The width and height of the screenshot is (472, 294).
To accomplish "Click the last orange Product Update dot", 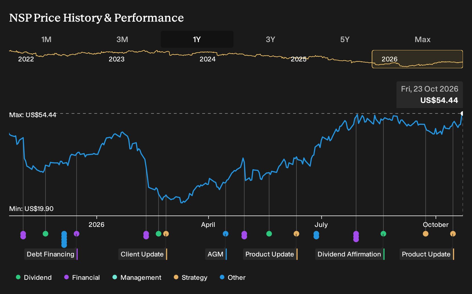I will coord(453,234).
